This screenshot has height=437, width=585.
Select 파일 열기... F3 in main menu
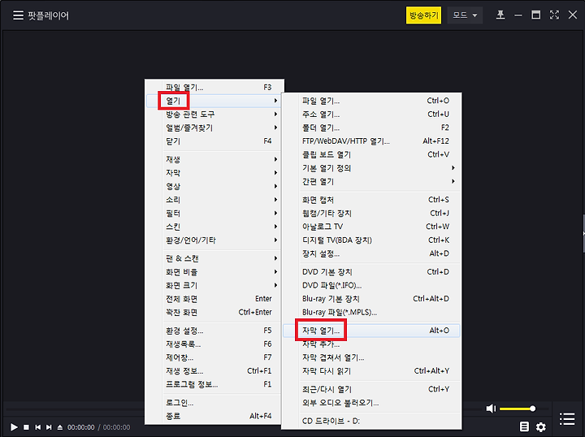214,87
